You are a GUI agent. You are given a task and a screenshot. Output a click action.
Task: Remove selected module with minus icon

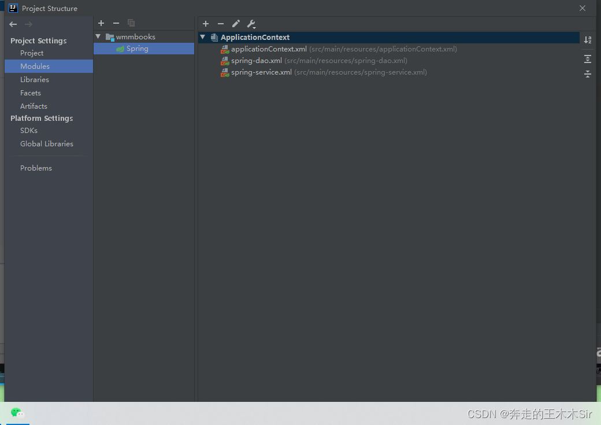click(x=116, y=23)
